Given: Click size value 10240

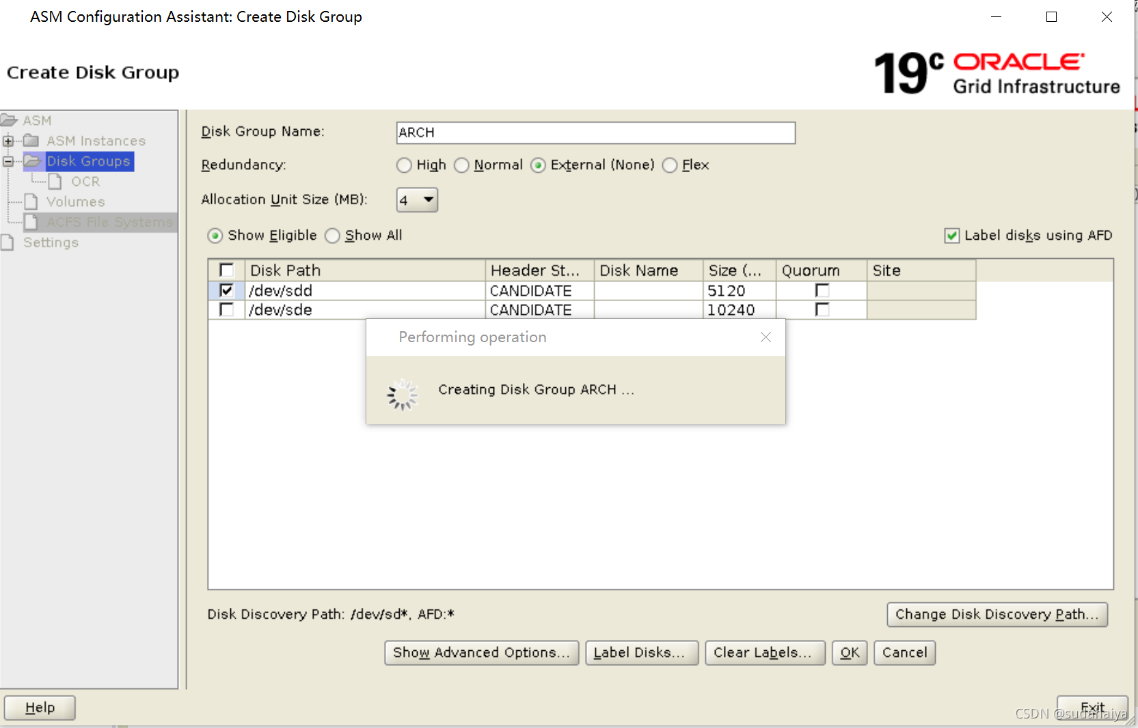Looking at the screenshot, I should (x=731, y=310).
